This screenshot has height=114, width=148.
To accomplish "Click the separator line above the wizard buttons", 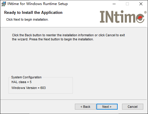I will point(74,100).
